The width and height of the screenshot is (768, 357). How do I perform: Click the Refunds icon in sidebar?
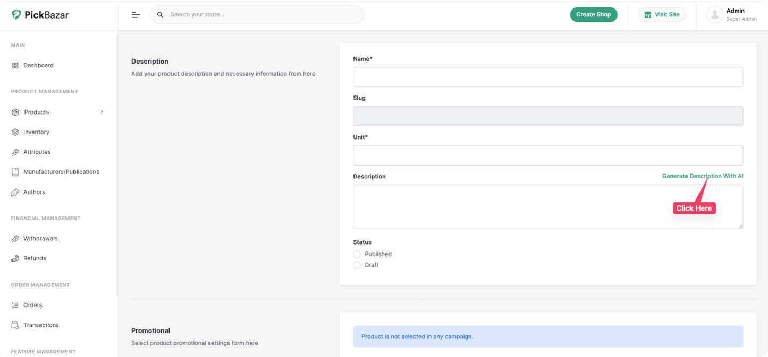(15, 258)
